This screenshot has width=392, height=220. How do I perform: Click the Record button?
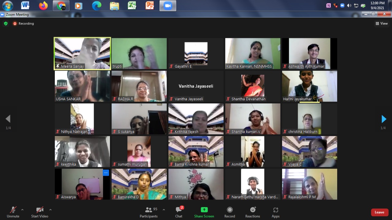click(230, 212)
